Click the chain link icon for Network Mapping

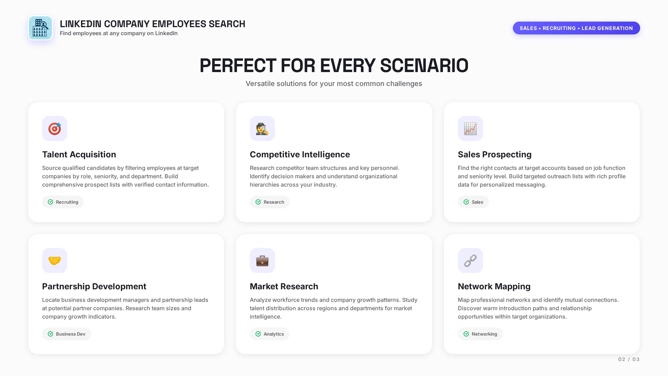470,260
